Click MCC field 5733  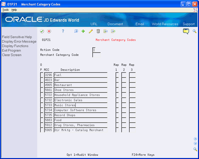click(48, 105)
